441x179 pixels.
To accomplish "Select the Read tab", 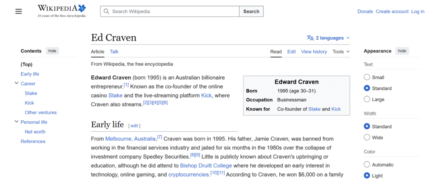I will [x=276, y=52].
